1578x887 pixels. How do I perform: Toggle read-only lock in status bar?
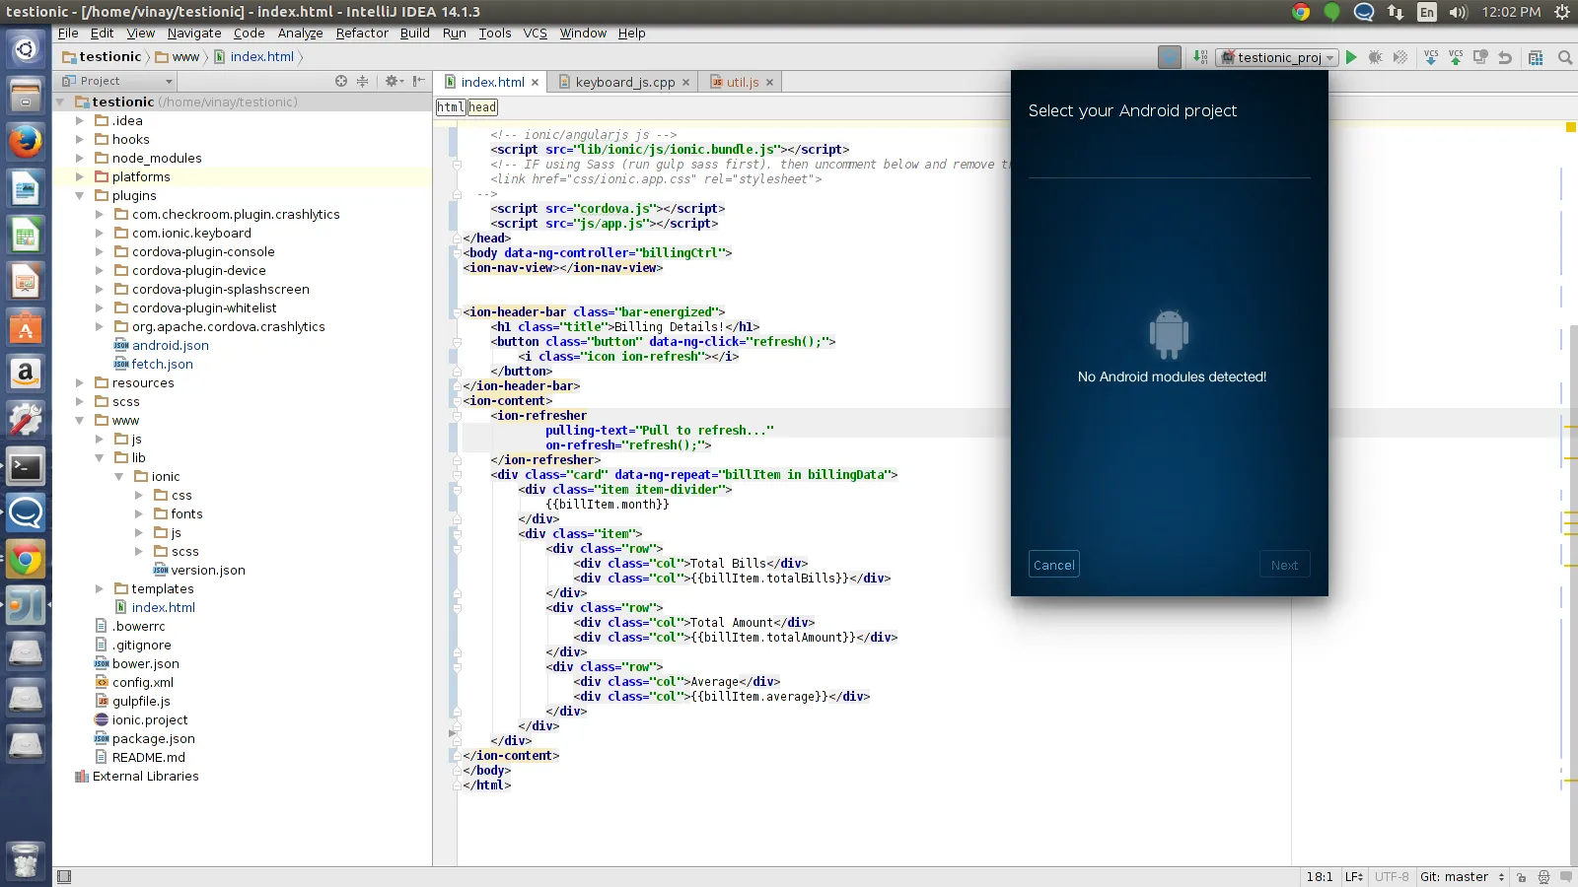[1521, 877]
